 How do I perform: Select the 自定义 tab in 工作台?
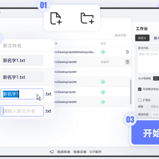(x=142, y=38)
